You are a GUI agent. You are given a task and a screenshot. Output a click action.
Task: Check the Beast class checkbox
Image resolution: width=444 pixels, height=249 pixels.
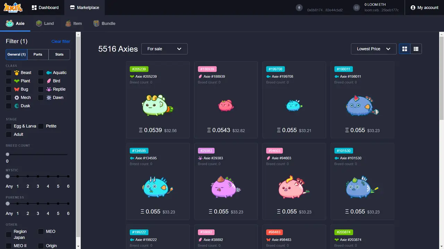9,73
